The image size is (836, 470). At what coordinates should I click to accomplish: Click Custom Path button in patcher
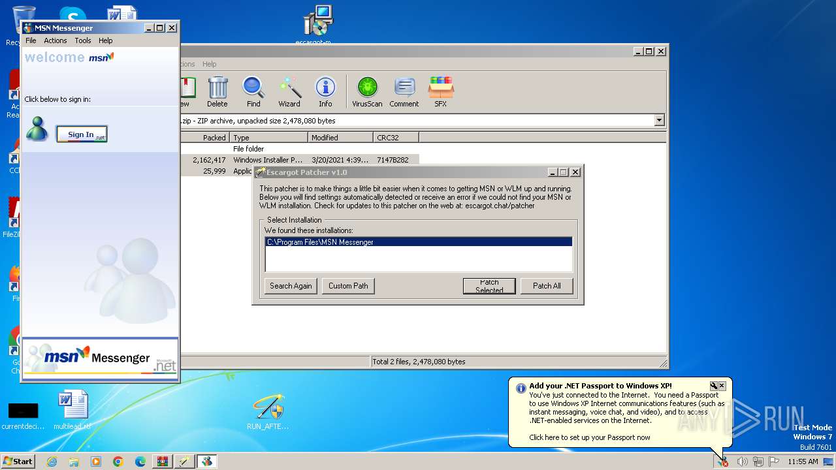point(348,286)
